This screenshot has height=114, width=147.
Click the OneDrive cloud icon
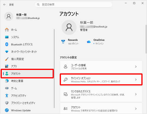coord(89,42)
